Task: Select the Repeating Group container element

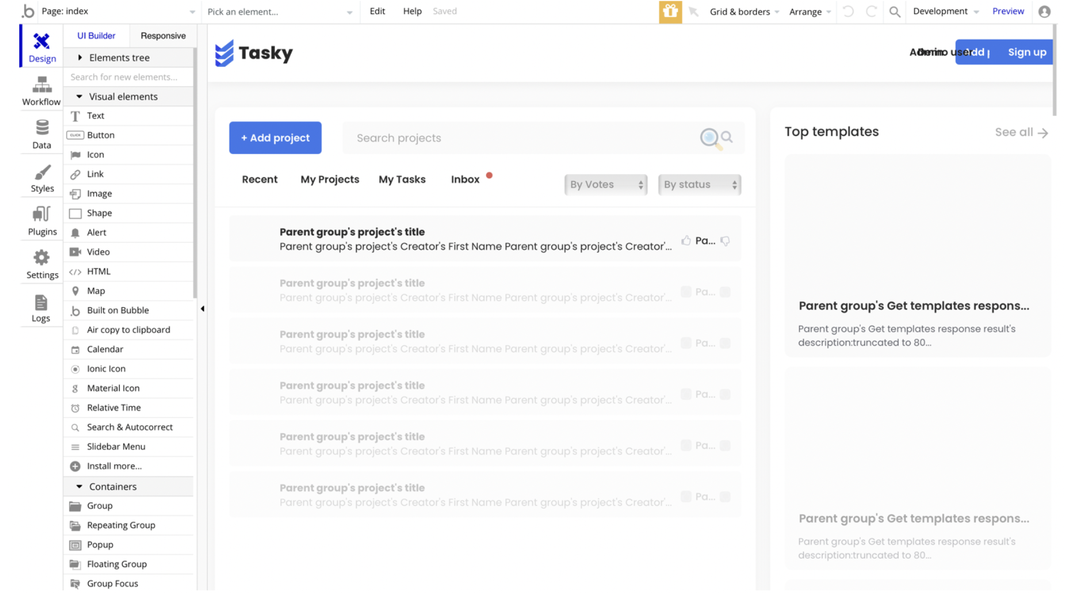Action: [x=121, y=525]
